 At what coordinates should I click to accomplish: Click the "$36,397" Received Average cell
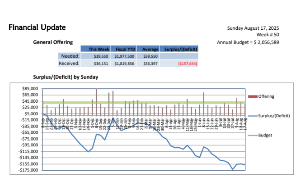click(x=148, y=64)
